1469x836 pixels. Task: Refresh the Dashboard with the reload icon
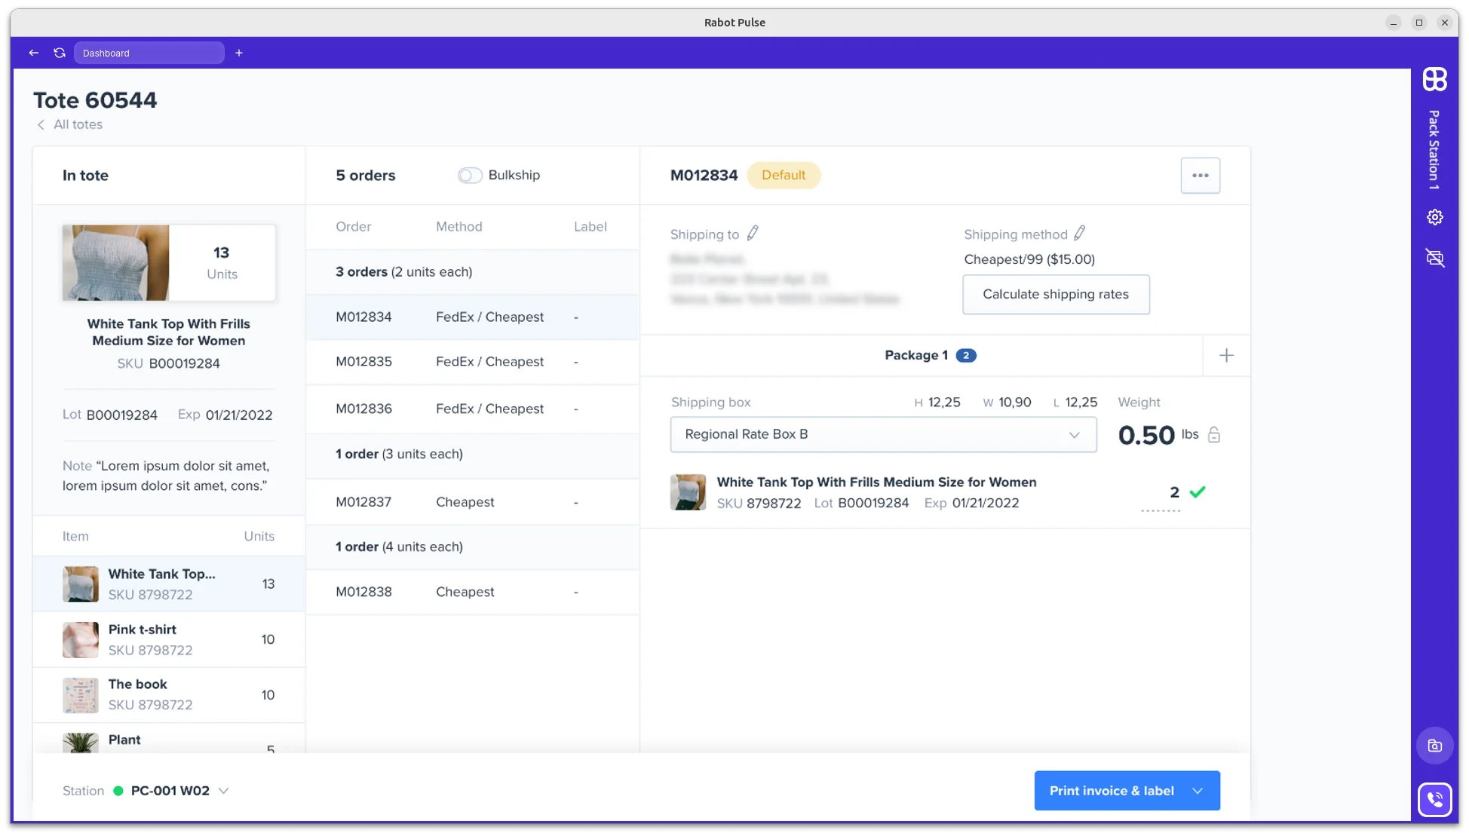pyautogui.click(x=60, y=53)
